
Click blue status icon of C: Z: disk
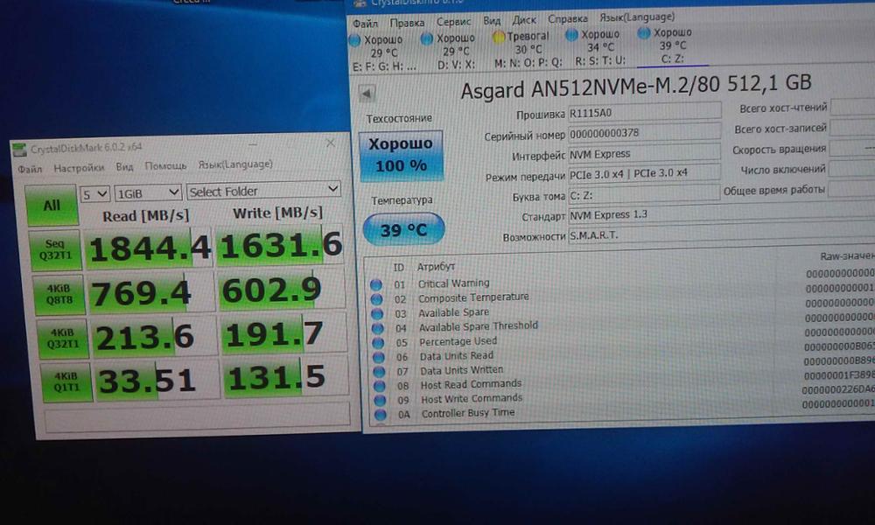pos(644,33)
